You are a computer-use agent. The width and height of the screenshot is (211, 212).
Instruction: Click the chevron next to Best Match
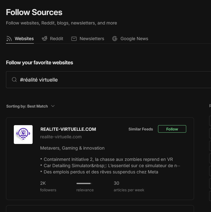pyautogui.click(x=53, y=106)
